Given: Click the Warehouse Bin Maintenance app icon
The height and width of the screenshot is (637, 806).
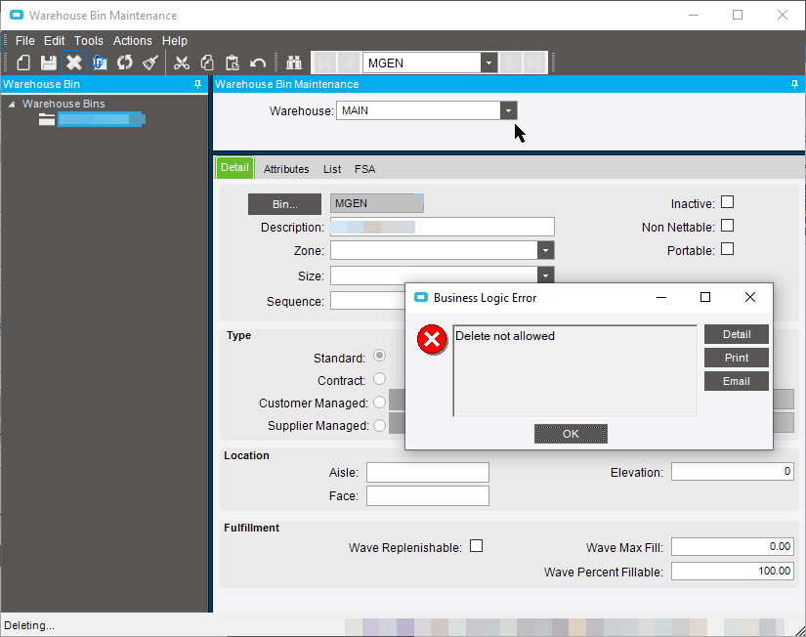Looking at the screenshot, I should [x=17, y=16].
